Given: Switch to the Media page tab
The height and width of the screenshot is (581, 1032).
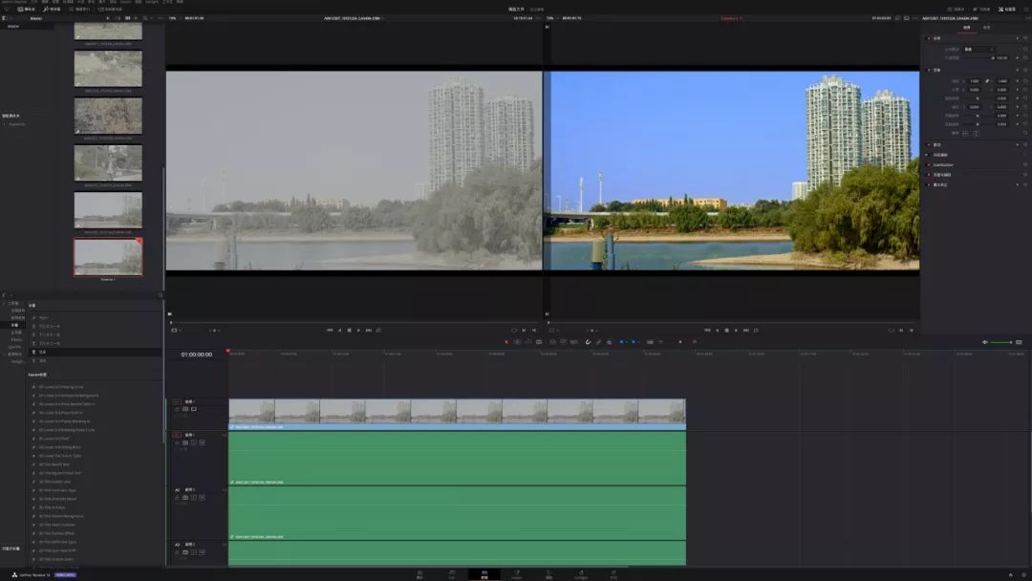Looking at the screenshot, I should pos(419,574).
